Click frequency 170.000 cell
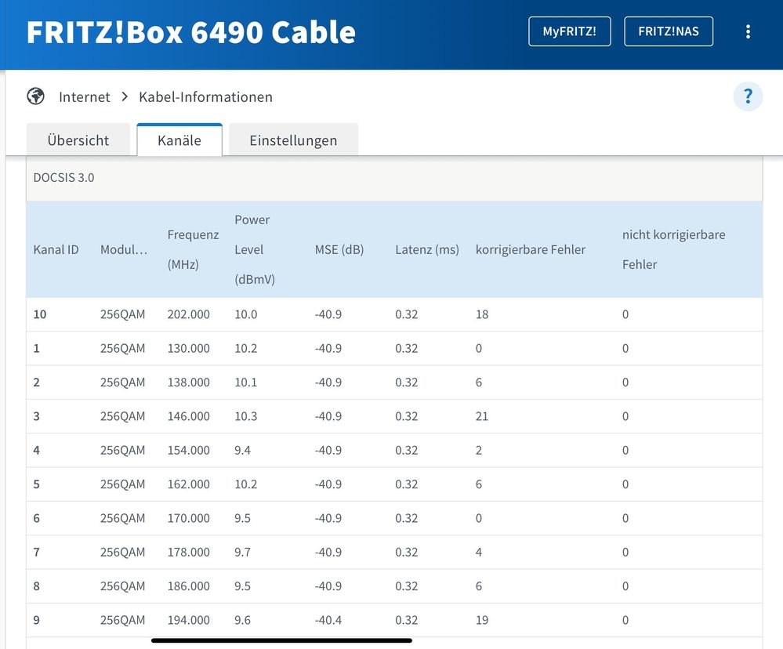 (x=188, y=518)
